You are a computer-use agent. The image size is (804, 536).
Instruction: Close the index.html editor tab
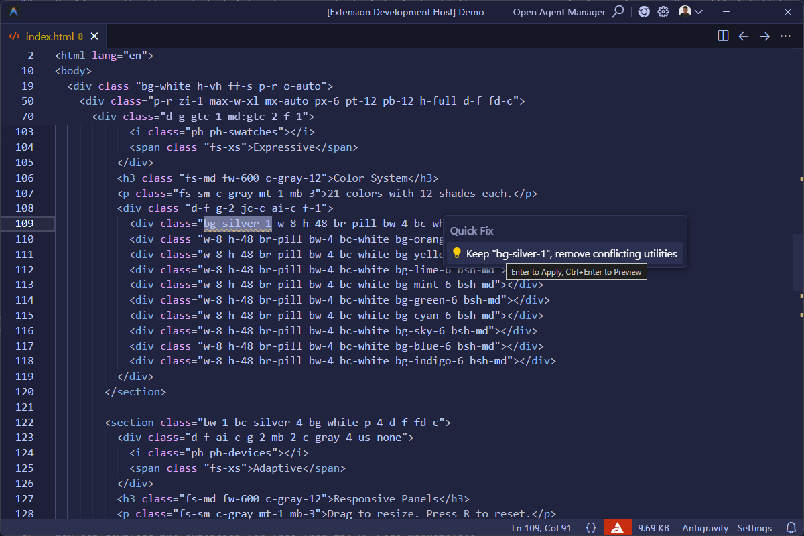94,36
